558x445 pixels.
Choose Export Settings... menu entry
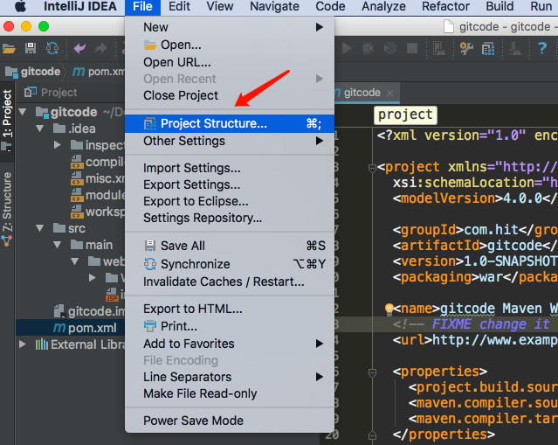point(230,185)
